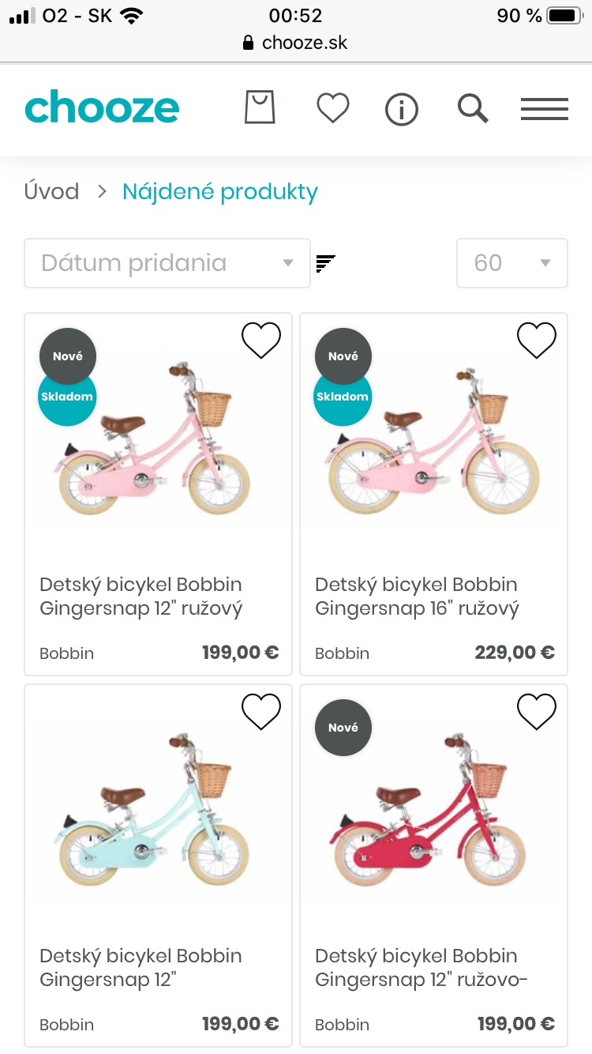Screen dimensions: 592x1054
Task: Open the shopping bag cart
Action: pyautogui.click(x=260, y=107)
